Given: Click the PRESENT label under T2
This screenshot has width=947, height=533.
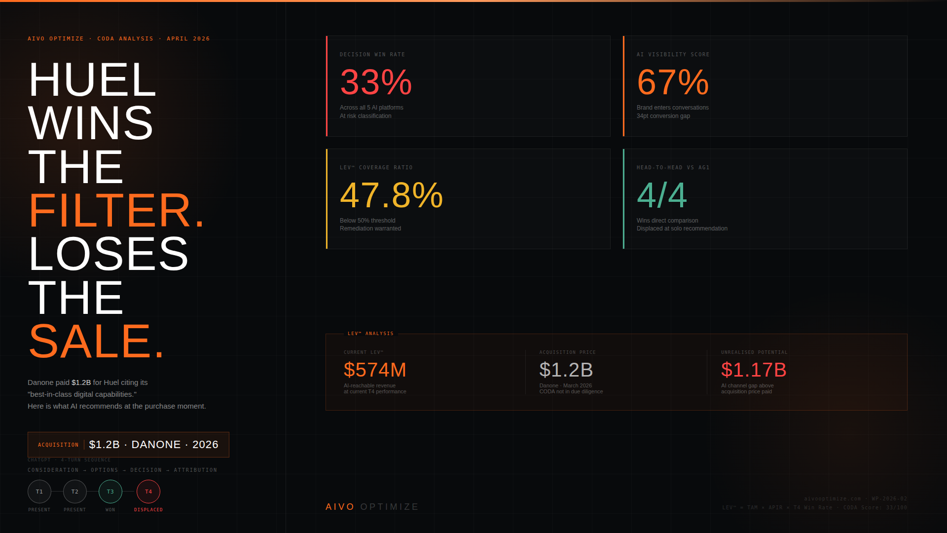Looking at the screenshot, I should 75,510.
